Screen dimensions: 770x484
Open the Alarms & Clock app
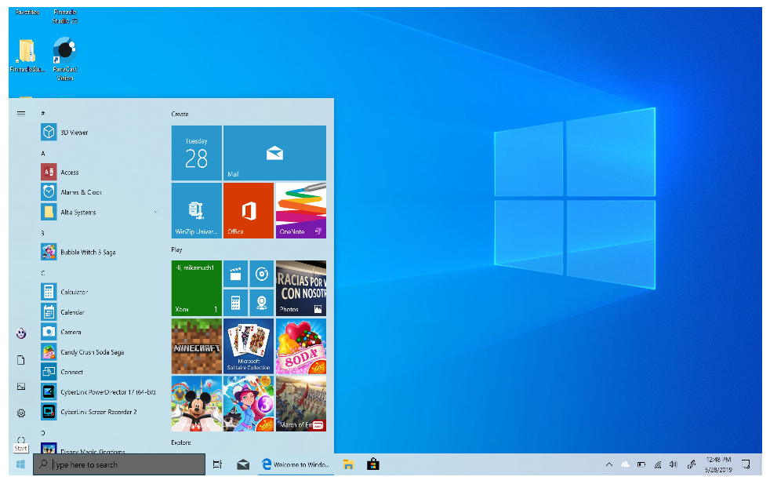point(80,192)
